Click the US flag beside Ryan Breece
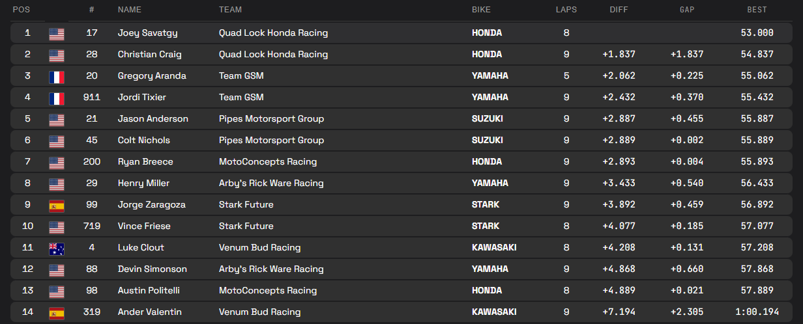Screen dimensions: 803x324 (57, 162)
